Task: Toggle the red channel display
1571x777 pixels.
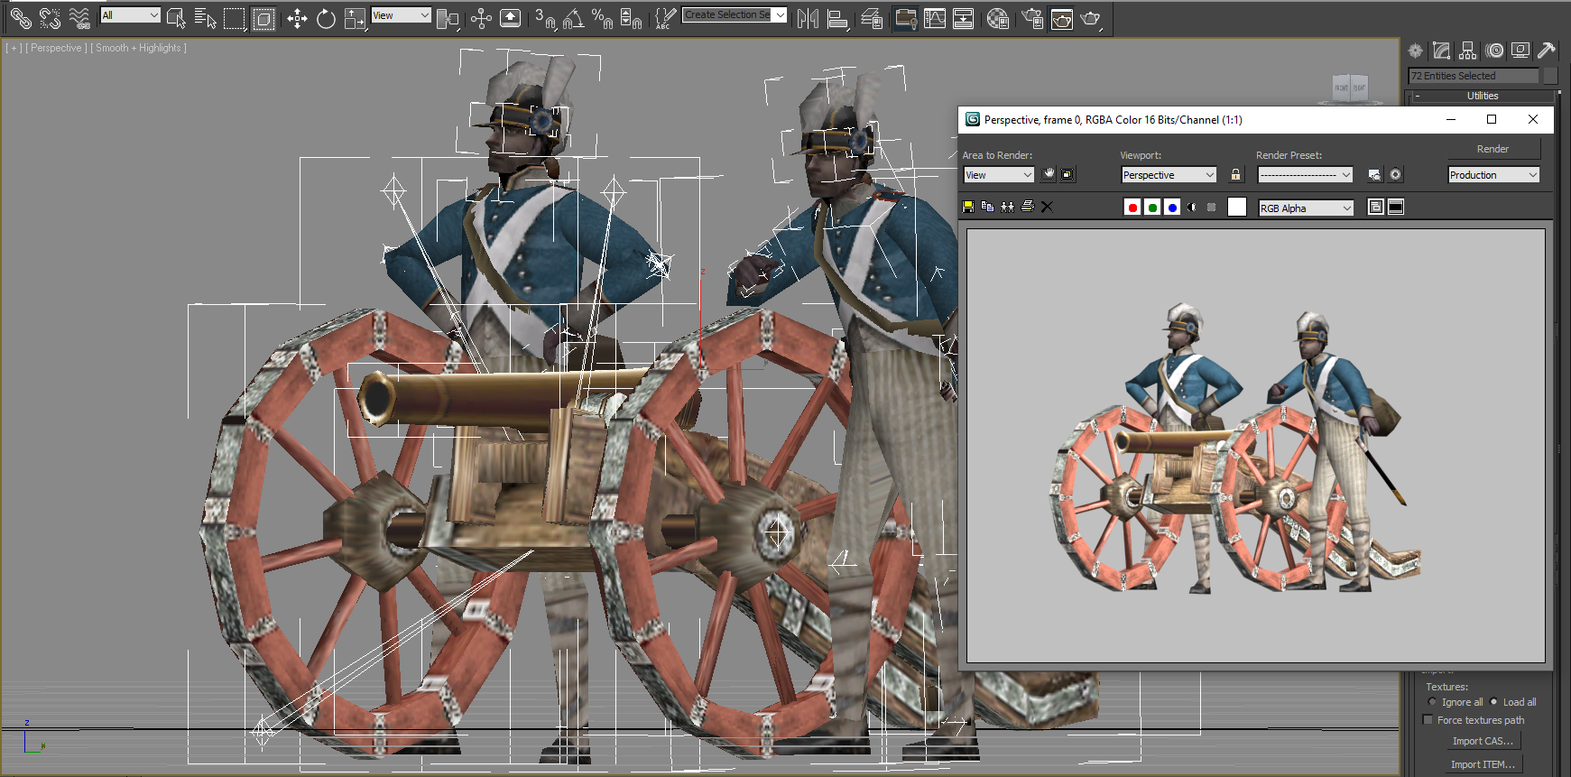Action: coord(1132,208)
